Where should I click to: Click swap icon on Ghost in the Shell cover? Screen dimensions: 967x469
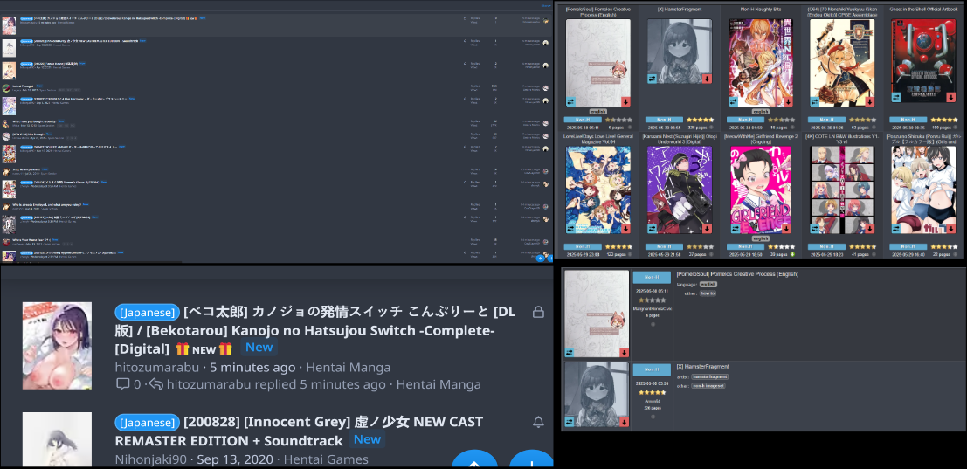(896, 97)
